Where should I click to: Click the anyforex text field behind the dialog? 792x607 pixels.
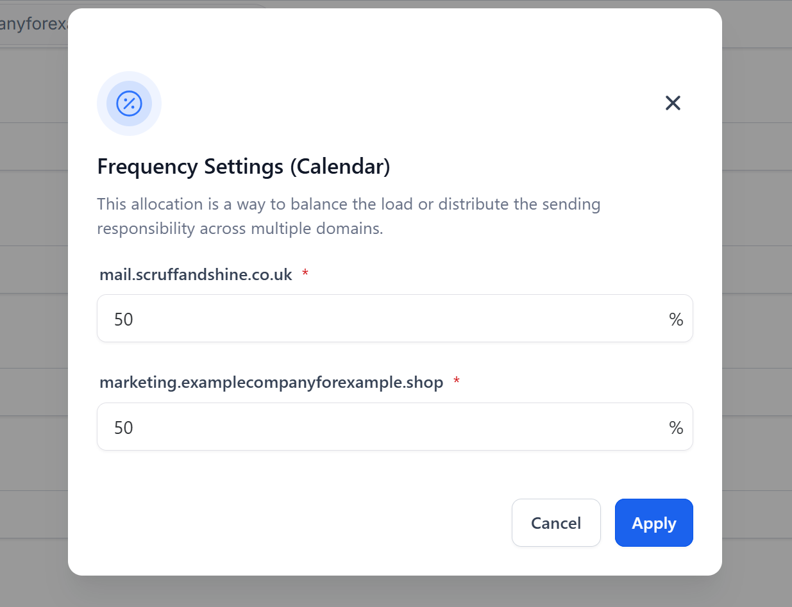32,24
